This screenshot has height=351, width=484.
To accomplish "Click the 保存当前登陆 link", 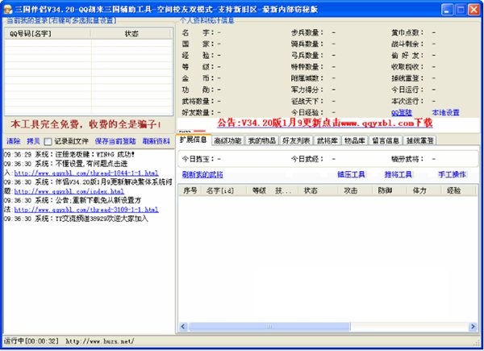I will (115, 141).
